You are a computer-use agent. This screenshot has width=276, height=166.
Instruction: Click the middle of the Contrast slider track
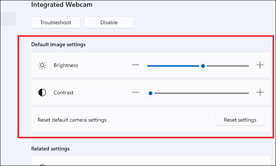[198, 93]
